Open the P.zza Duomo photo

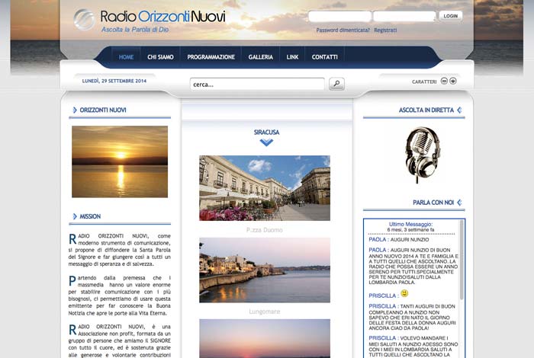pyautogui.click(x=265, y=188)
